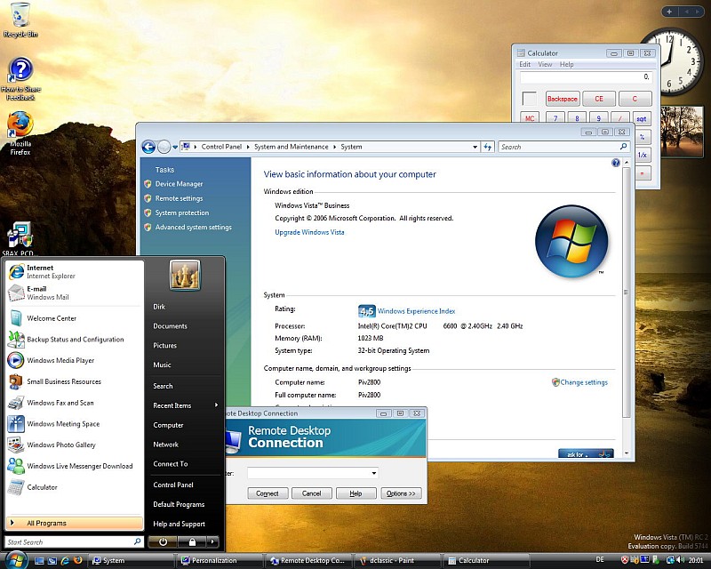The image size is (711, 569).
Task: Open Windows Fax and Scan
Action: tap(76, 403)
